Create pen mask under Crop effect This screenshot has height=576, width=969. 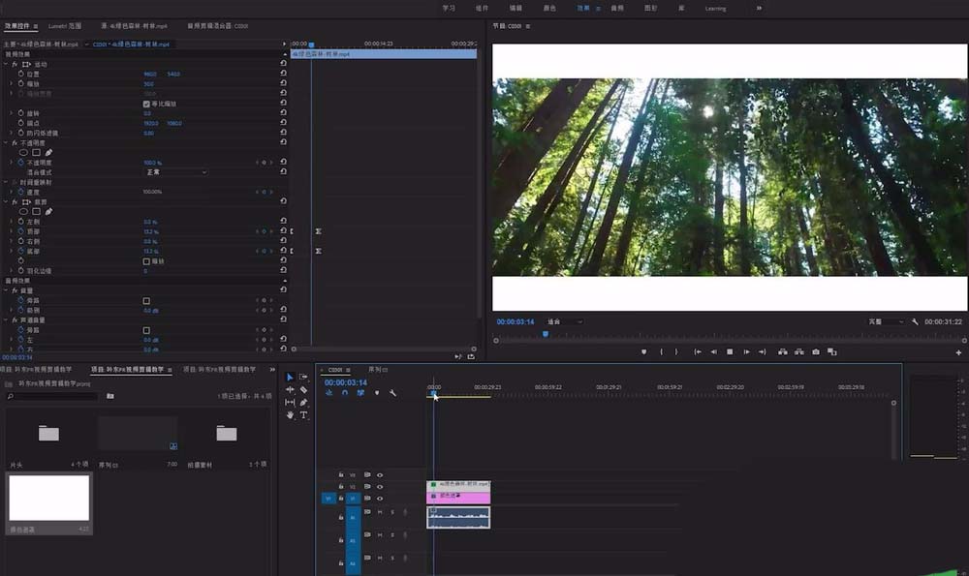(48, 211)
